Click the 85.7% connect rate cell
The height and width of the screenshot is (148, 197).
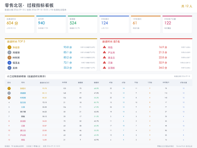[x=96, y=102]
